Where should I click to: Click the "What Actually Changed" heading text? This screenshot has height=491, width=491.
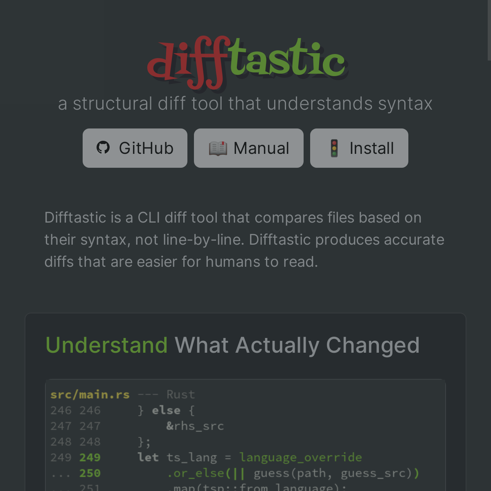[297, 345]
